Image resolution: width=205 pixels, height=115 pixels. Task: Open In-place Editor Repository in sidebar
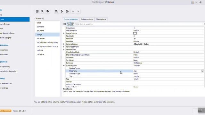coord(9,71)
